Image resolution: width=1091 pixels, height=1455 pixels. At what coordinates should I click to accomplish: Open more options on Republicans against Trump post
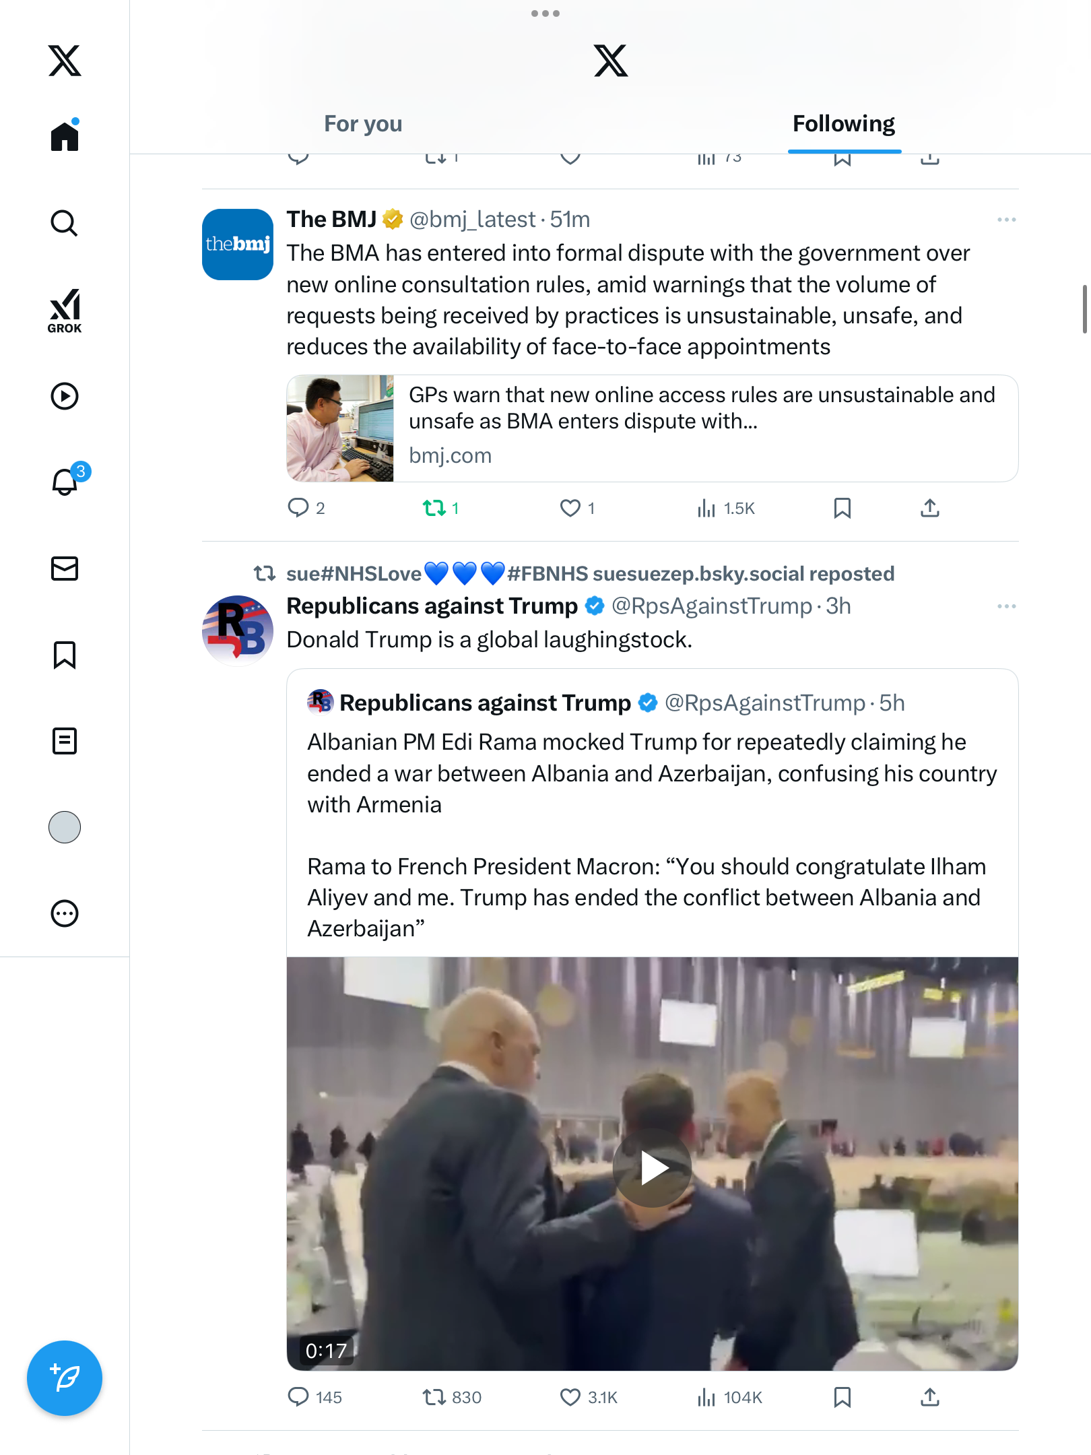[x=1006, y=606]
